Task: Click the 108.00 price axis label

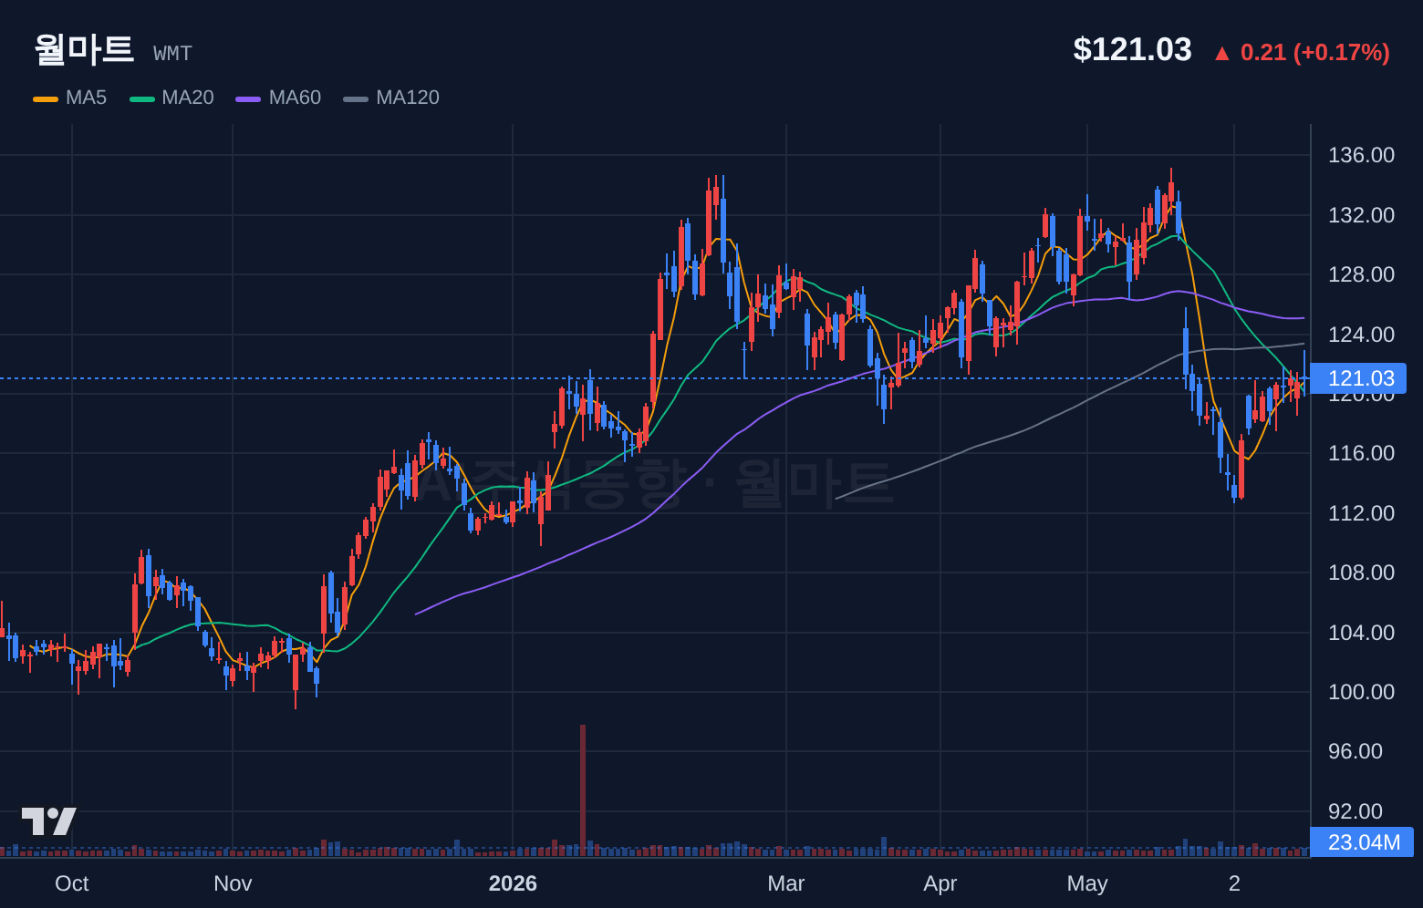Action: pyautogui.click(x=1361, y=573)
